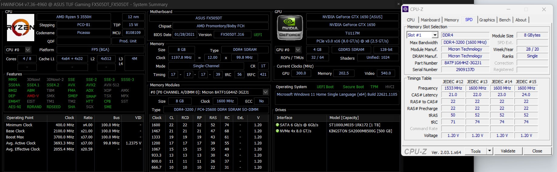
Task: Switch to the Memory tab in CPU-Z
Action: pyautogui.click(x=451, y=20)
